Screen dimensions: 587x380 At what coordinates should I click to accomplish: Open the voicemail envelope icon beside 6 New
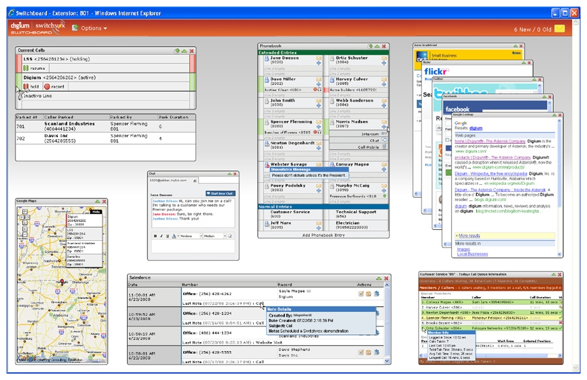560,29
